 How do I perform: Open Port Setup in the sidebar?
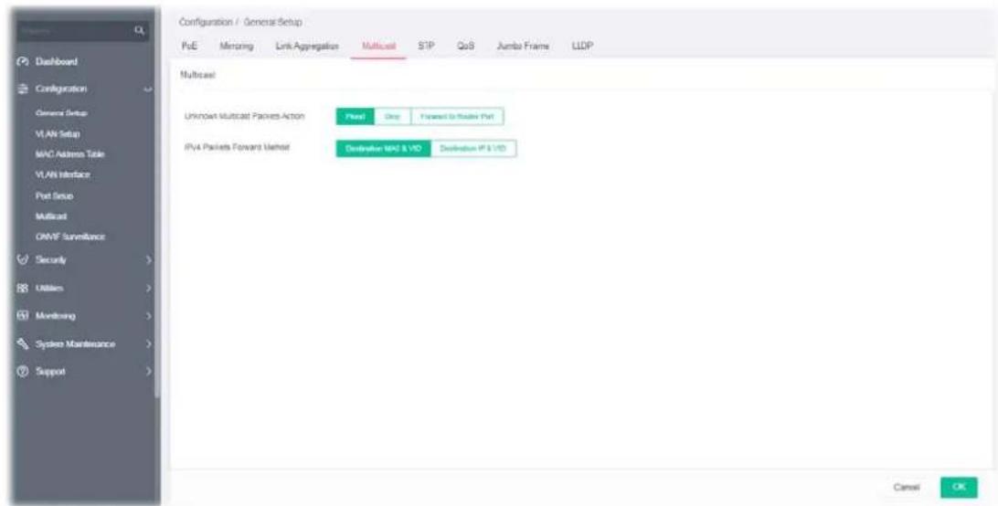(54, 196)
